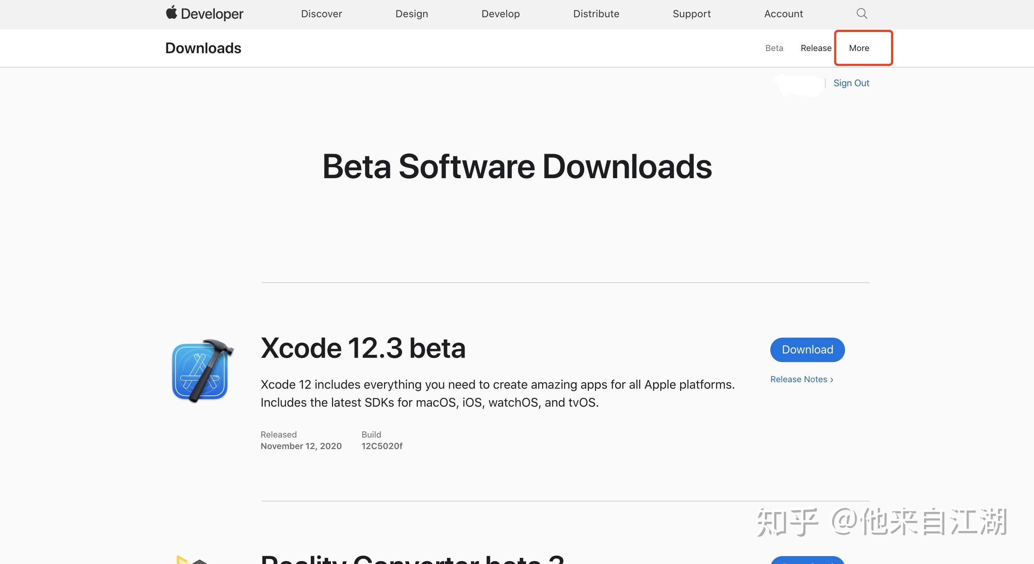Click the Reality Converter beta heading

click(x=413, y=559)
